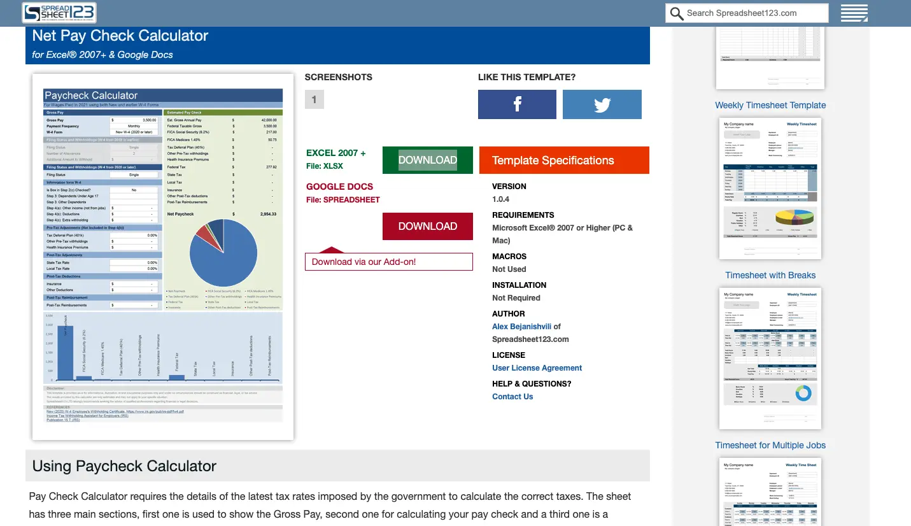Click the Paycheck Calculator preview image
Viewport: 911px width, 526px height.
162,256
